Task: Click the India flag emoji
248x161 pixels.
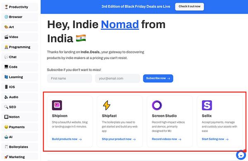Action: 81,38
